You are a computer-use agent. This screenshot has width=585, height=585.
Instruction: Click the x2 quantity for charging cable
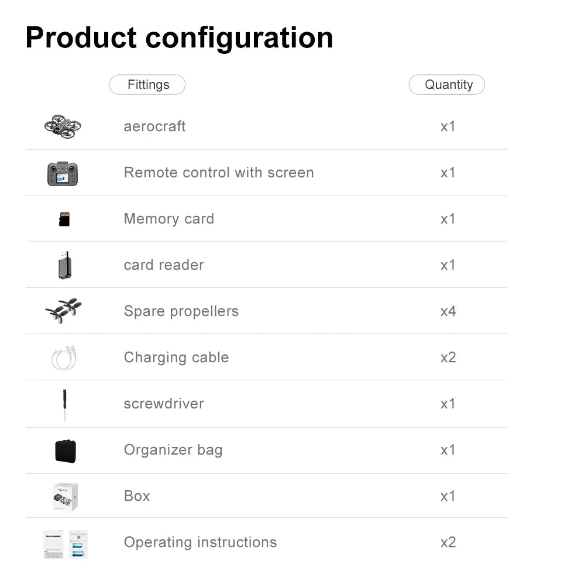tap(448, 357)
